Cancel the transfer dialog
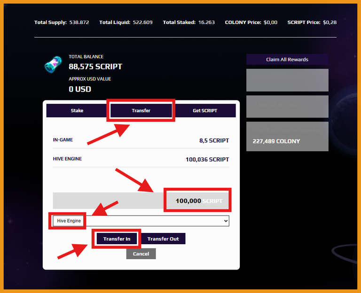 [141, 254]
